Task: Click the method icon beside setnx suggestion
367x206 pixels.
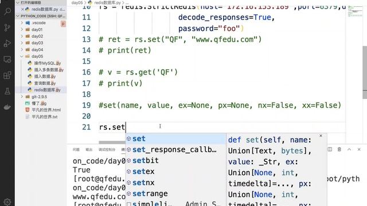Action: click(128, 183)
